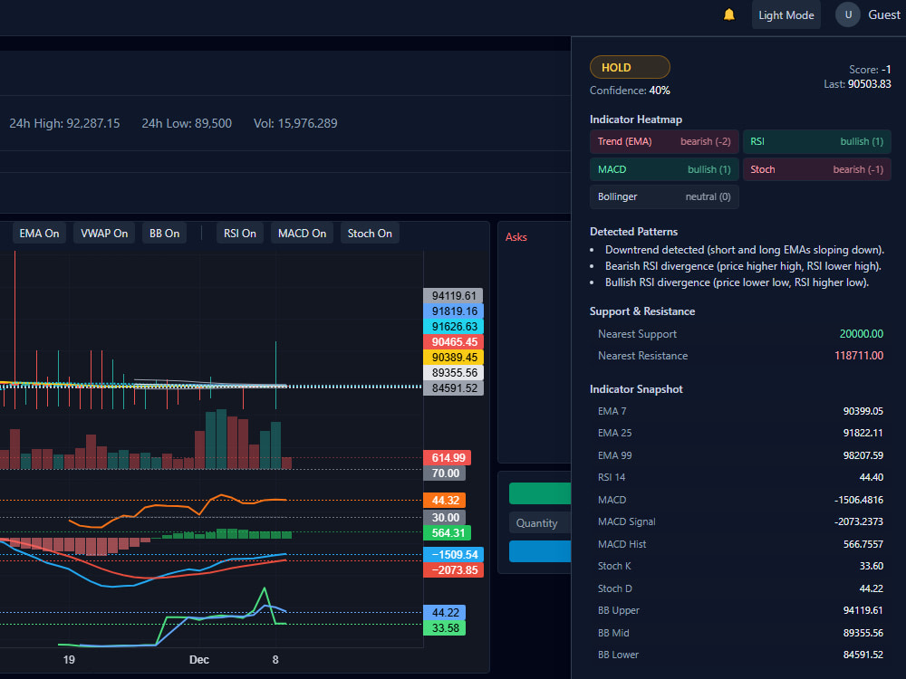Screen dimensions: 906x679
Task: Click the MACD Signal snapshot row
Action: pos(740,522)
